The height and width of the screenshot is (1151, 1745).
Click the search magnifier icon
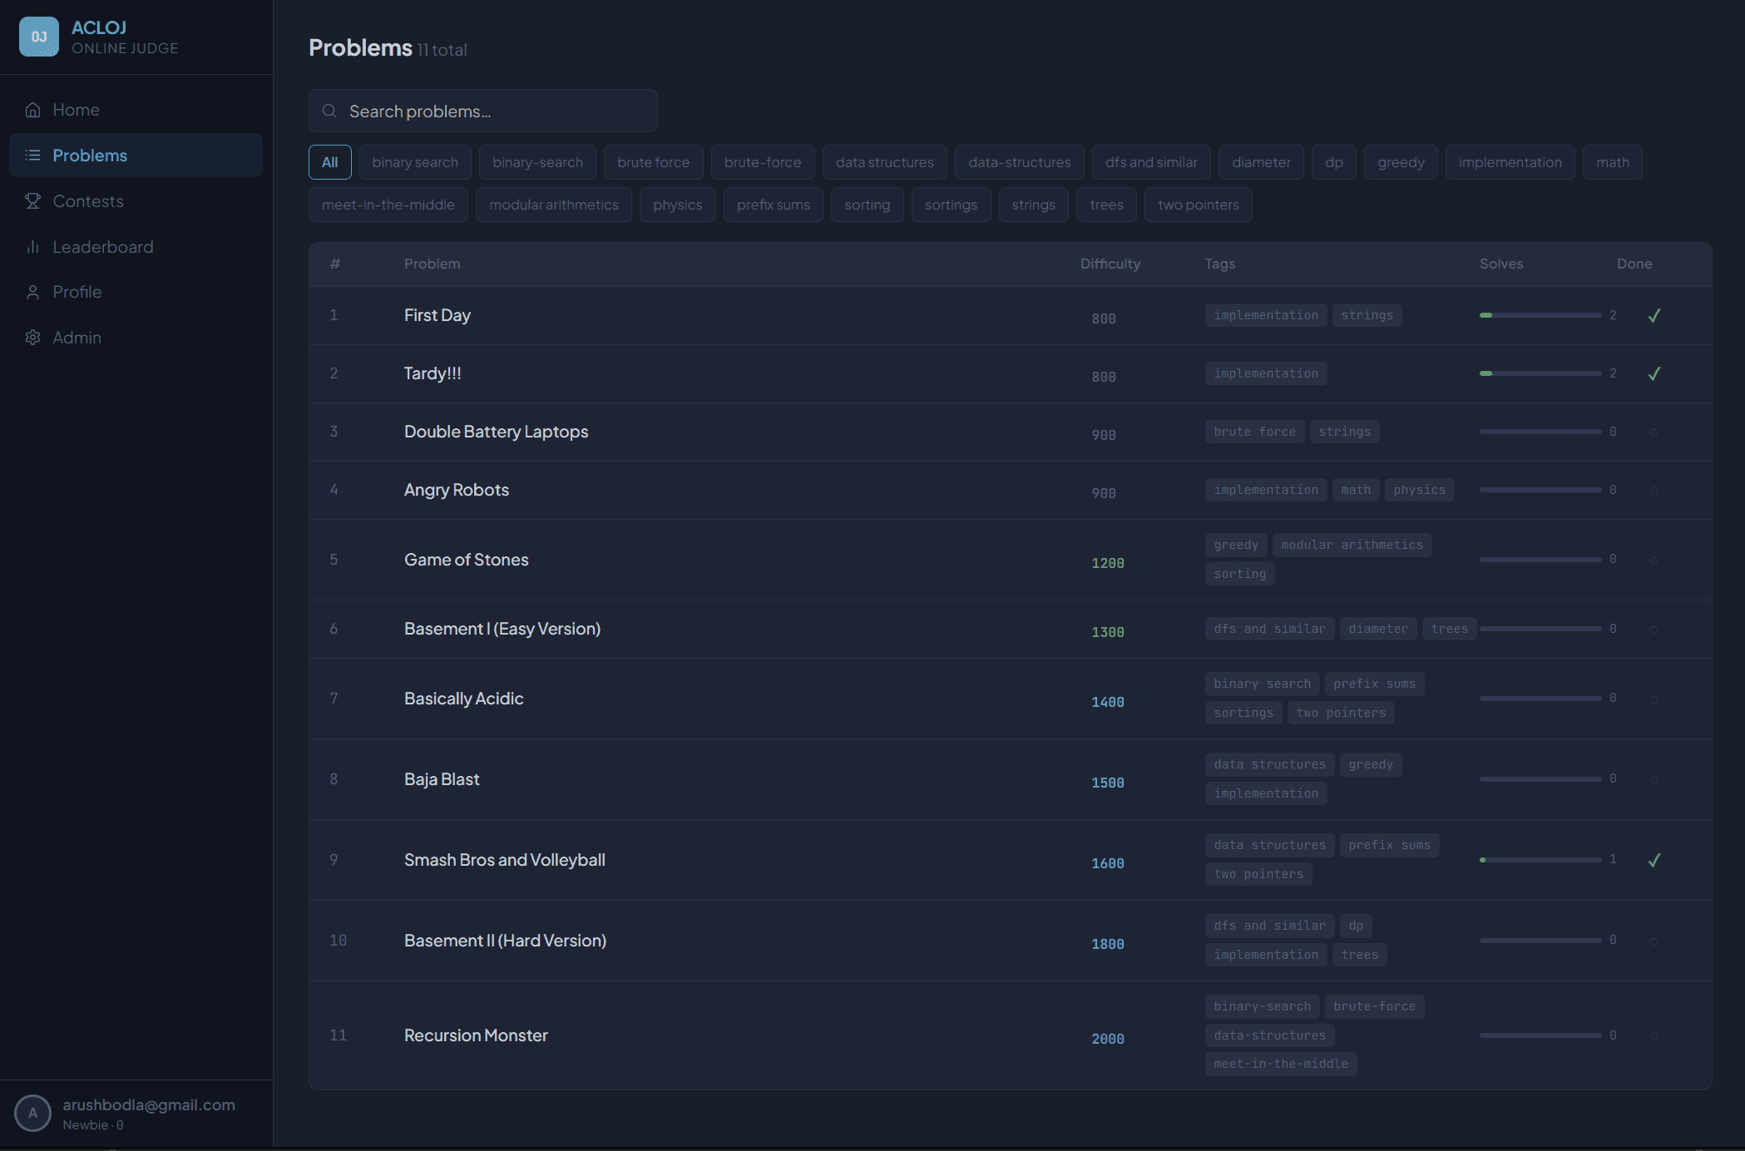(329, 111)
